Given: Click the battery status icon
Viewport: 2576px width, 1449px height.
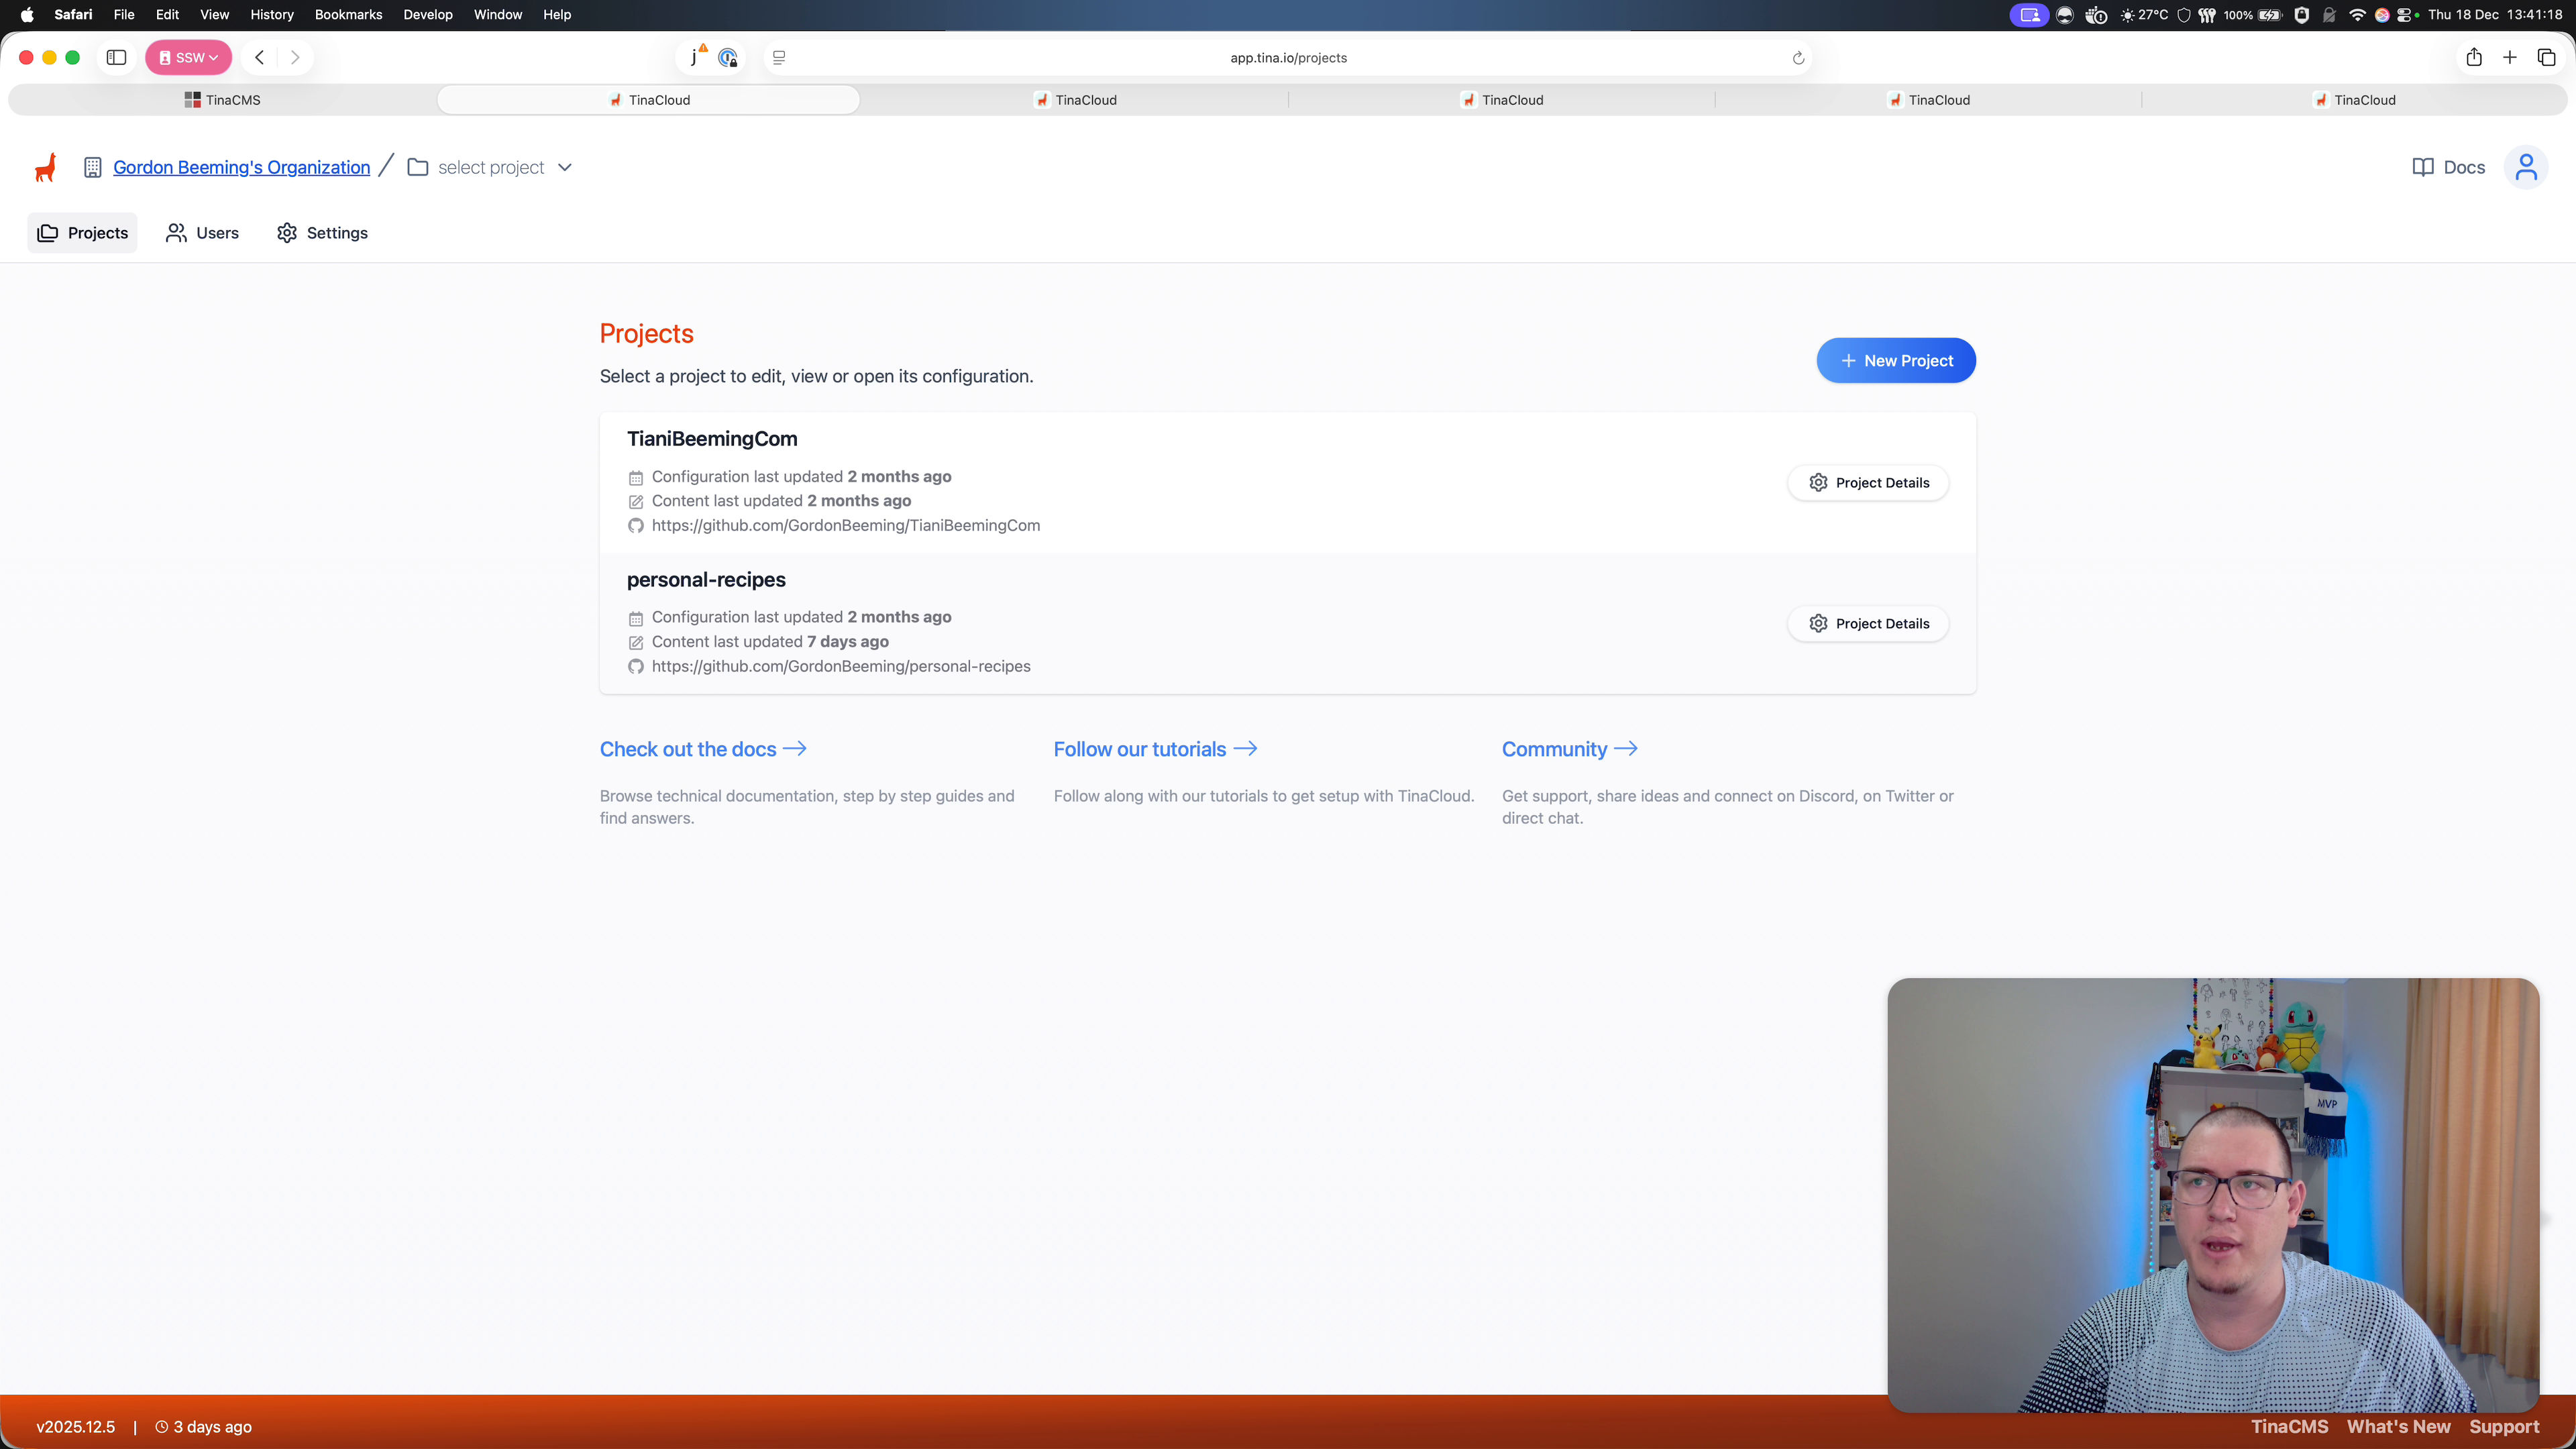Looking at the screenshot, I should coord(2270,15).
